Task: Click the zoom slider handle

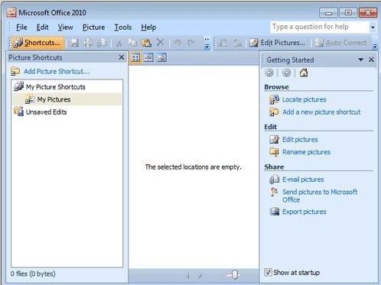Action: coord(235,274)
